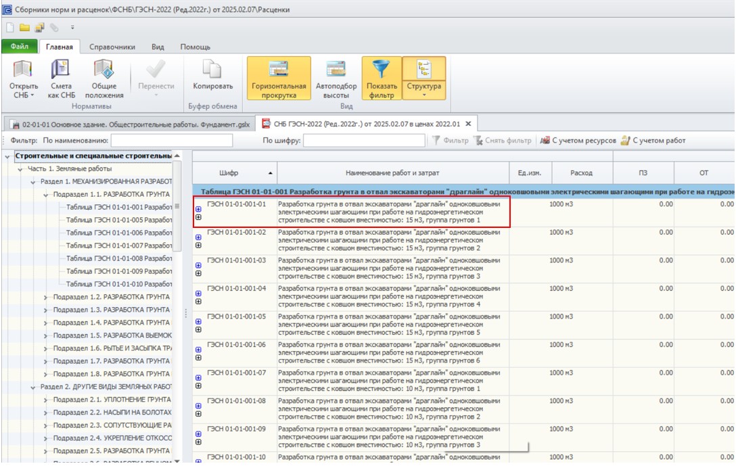736x466 pixels.
Task: Select the Автоподбор высоты icon
Action: pos(336,70)
